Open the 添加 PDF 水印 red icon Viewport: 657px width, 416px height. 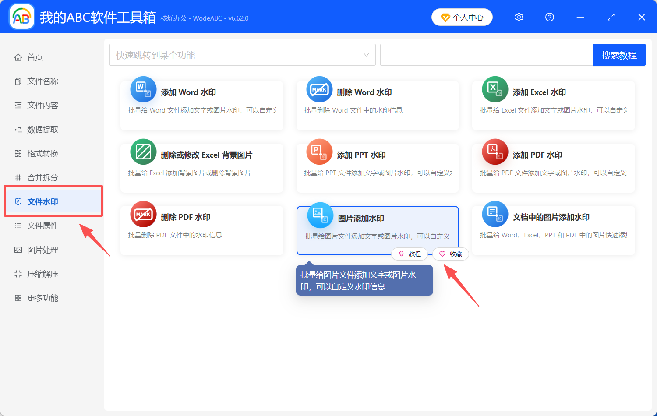point(495,152)
